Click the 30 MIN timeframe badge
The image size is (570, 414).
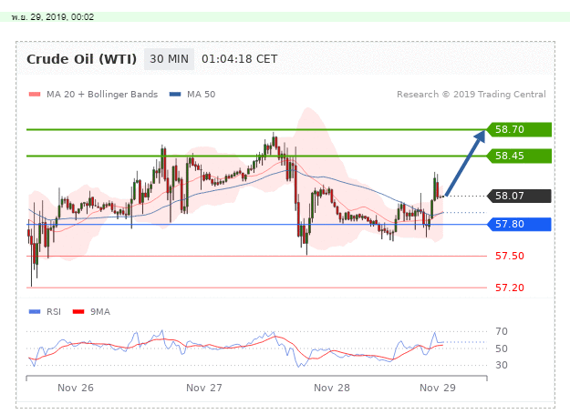point(169,59)
